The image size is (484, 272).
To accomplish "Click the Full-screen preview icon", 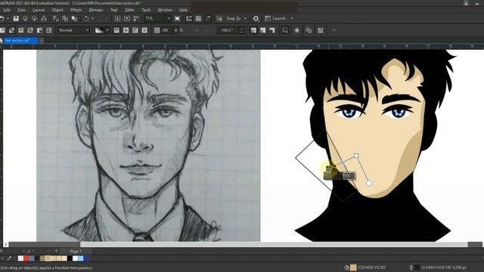I will pos(178,18).
